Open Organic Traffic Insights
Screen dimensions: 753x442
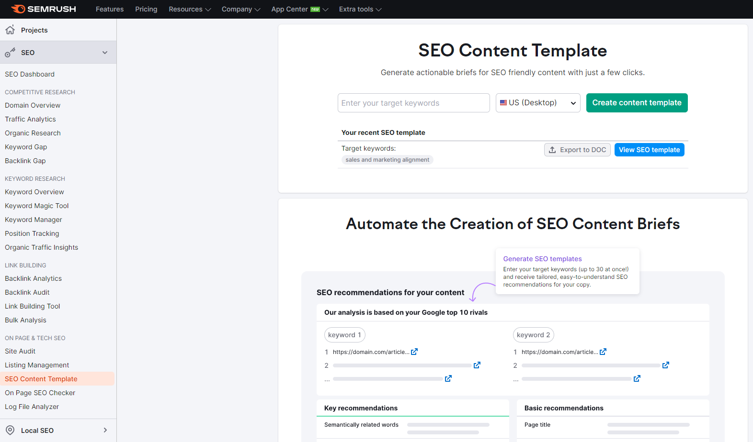[41, 247]
